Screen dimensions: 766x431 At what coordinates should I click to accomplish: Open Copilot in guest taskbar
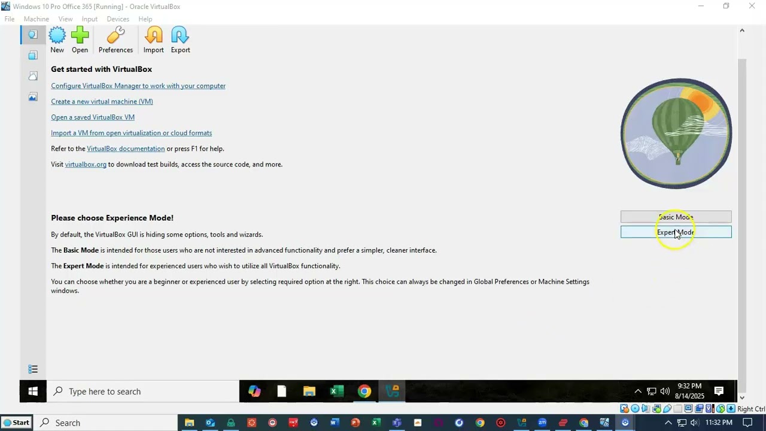254,391
